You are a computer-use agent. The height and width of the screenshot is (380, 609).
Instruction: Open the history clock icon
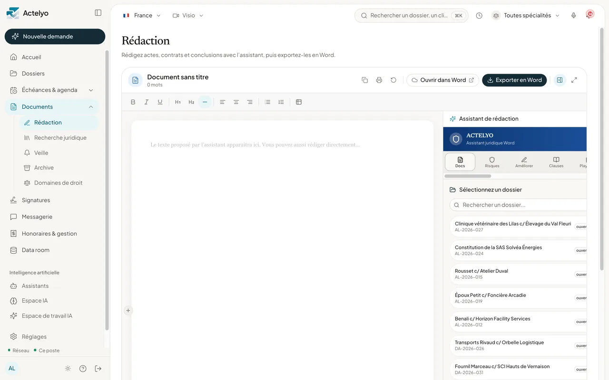click(479, 16)
